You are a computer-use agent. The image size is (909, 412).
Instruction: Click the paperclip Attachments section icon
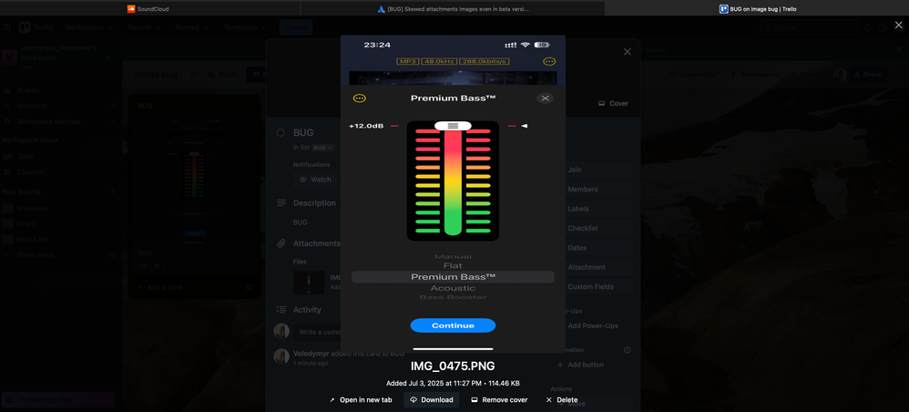pyautogui.click(x=281, y=243)
